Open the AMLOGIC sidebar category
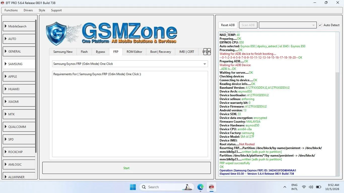 [x=19, y=165]
